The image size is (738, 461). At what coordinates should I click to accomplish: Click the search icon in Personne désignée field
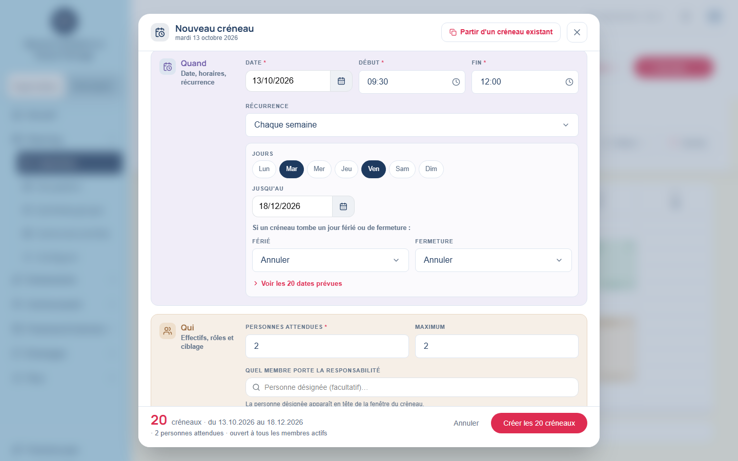pyautogui.click(x=256, y=387)
